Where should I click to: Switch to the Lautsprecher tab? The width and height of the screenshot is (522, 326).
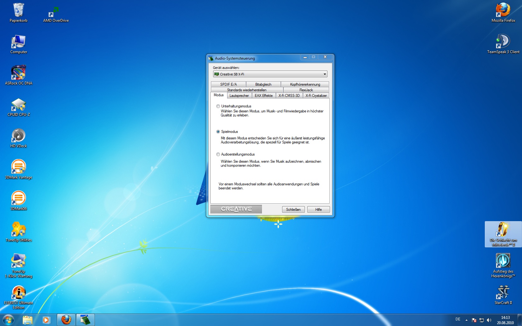(x=239, y=96)
